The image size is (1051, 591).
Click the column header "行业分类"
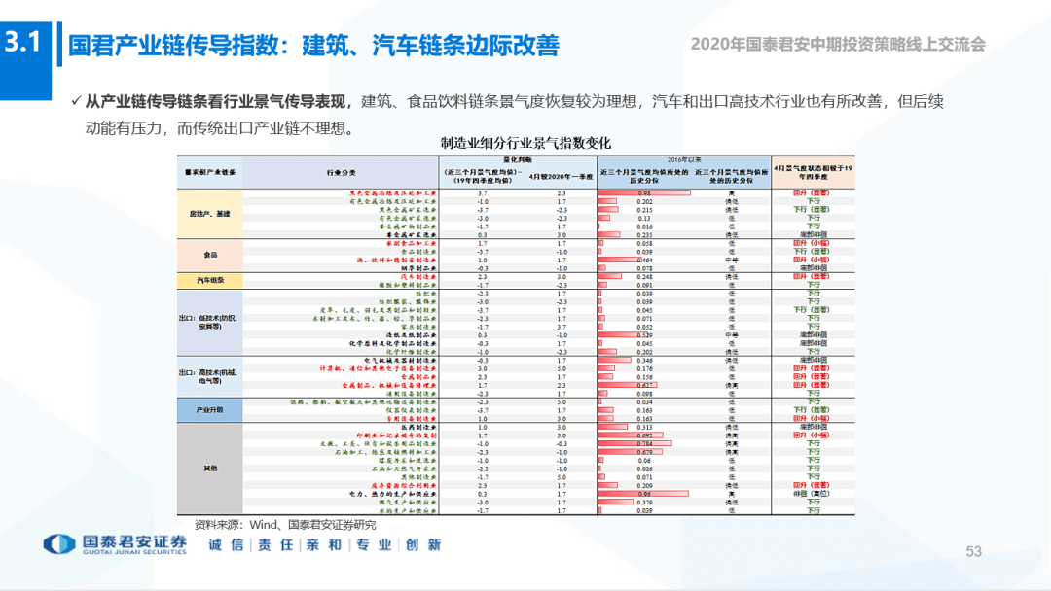342,173
